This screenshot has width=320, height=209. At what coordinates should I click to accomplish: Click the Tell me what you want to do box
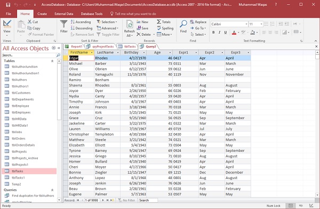pos(133,14)
